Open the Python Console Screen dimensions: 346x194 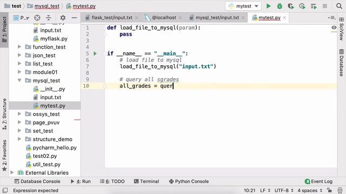189,182
